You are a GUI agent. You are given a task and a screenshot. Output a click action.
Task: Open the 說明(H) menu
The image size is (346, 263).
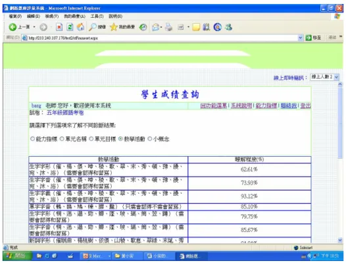(115, 16)
